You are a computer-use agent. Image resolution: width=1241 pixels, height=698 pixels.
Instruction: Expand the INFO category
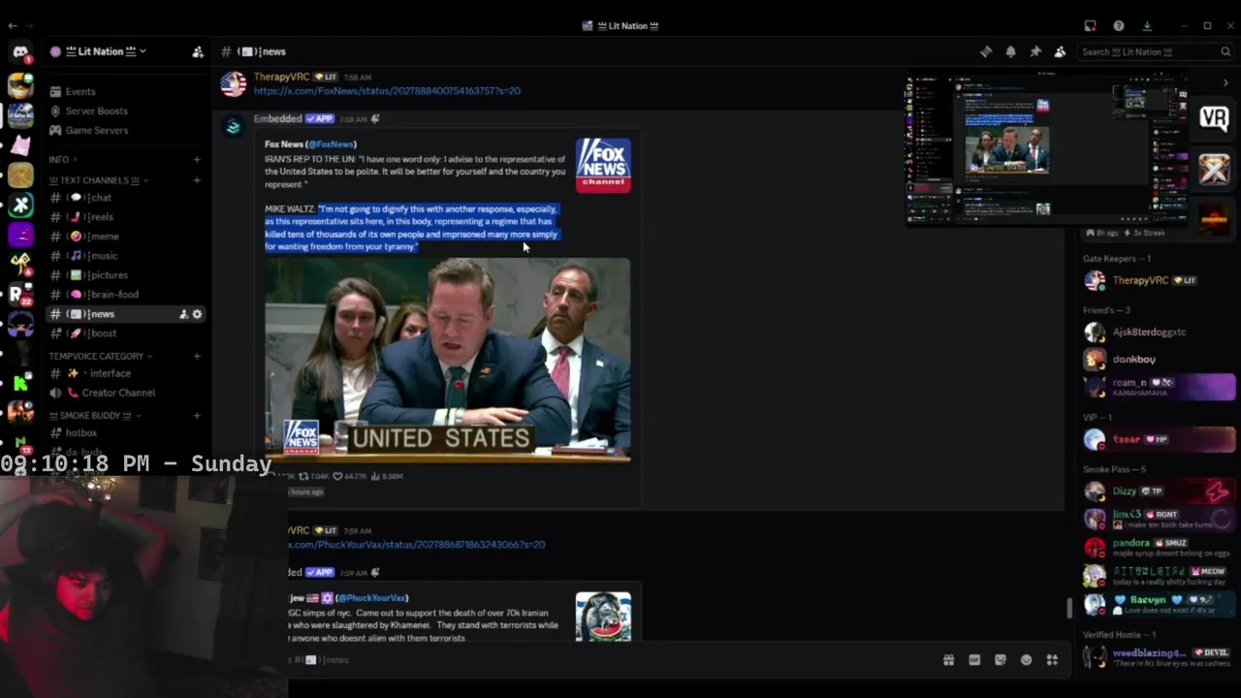coord(62,160)
